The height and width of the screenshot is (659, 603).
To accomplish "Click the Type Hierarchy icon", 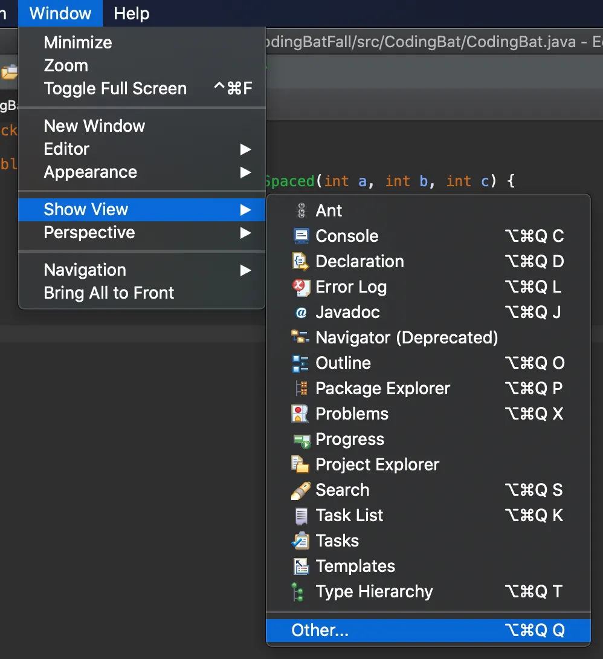I will pos(298,592).
